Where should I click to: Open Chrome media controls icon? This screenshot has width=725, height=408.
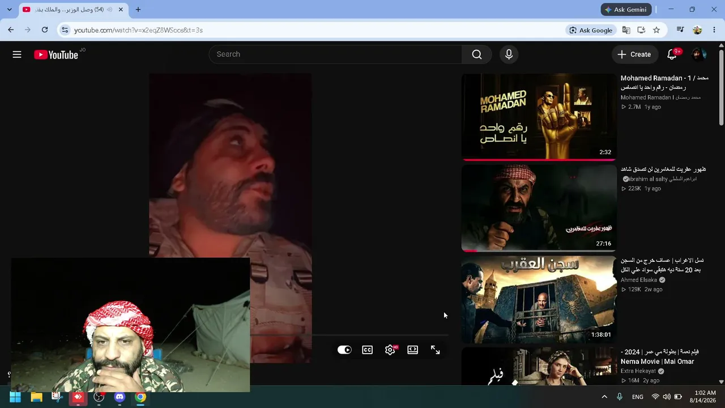680,30
